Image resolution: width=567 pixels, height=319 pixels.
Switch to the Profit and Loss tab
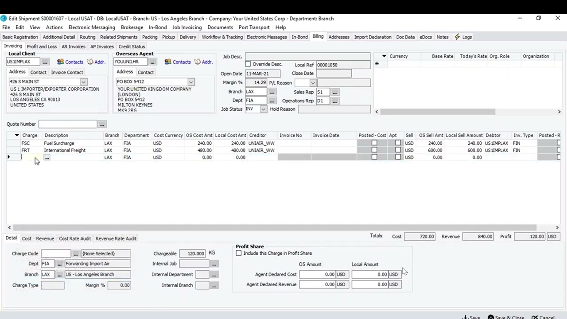click(x=42, y=47)
